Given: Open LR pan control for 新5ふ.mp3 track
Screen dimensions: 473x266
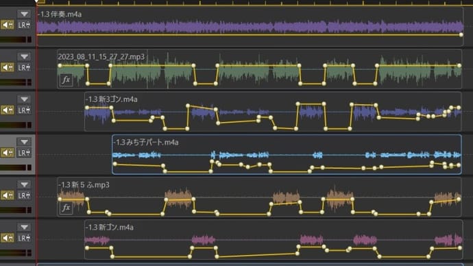Looking at the screenshot, I should tap(24, 195).
